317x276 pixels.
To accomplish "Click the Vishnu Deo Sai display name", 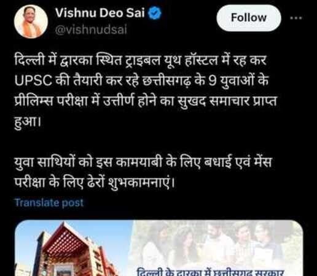I will (100, 13).
